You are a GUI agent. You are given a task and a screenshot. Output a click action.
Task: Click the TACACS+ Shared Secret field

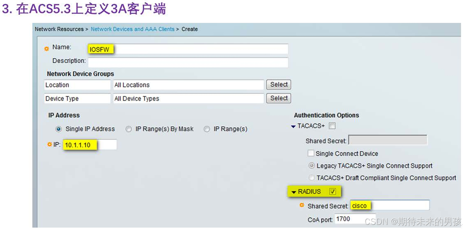(388, 140)
